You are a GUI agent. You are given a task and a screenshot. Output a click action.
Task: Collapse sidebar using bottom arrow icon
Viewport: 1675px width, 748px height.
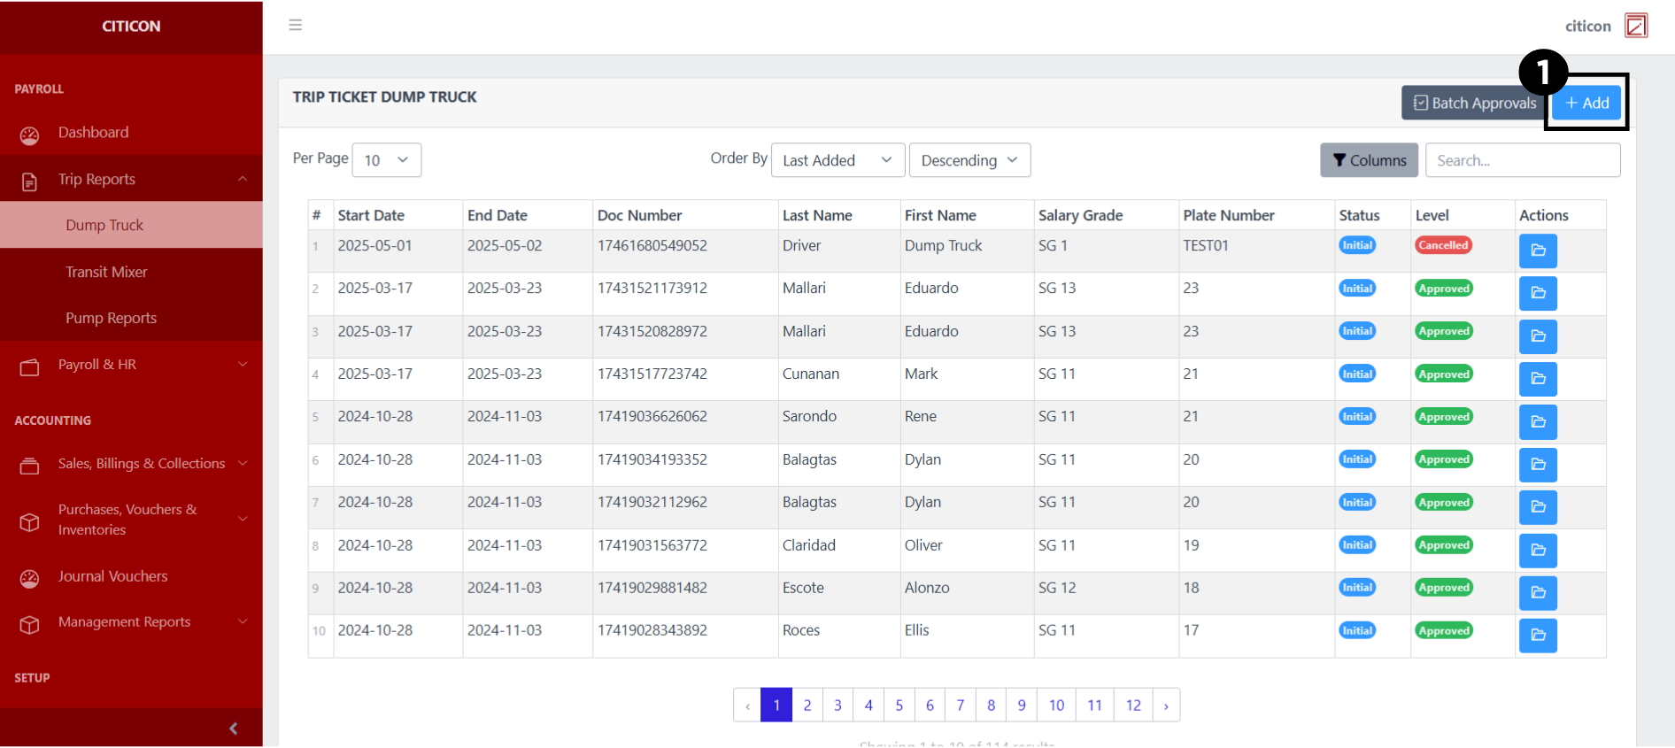tap(233, 729)
